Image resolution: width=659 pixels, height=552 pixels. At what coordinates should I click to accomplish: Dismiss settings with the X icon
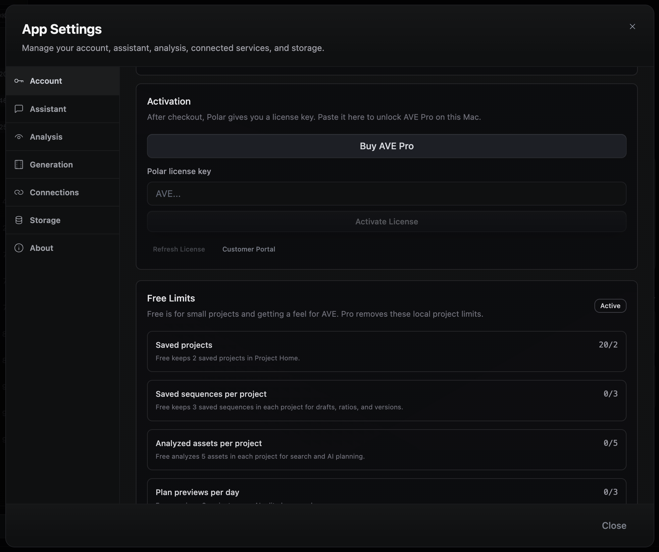(x=633, y=26)
